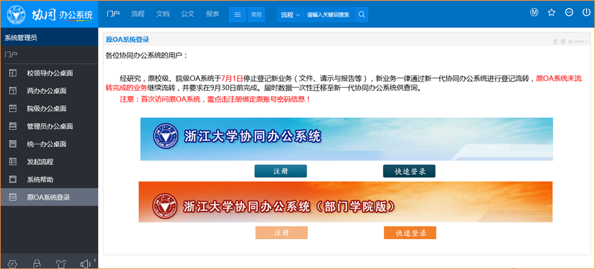Select 发起流程 in the sidebar
595x269 pixels.
[x=40, y=161]
